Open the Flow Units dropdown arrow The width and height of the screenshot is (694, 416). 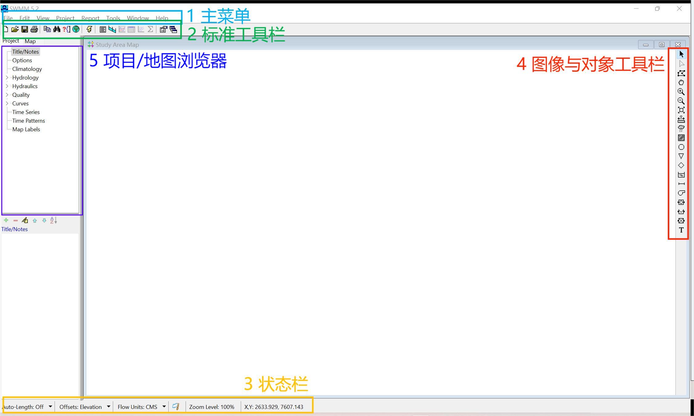(164, 407)
